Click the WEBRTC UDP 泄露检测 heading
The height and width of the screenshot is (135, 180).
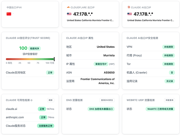[x=140, y=100]
